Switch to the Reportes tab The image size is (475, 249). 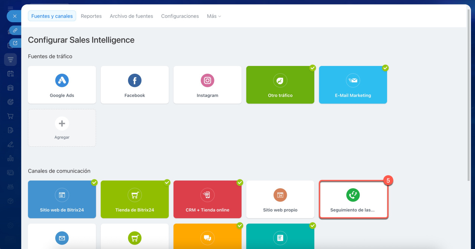tap(91, 16)
